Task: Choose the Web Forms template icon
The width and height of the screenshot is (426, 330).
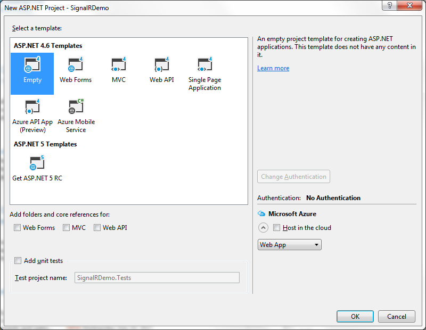Action: tap(75, 64)
